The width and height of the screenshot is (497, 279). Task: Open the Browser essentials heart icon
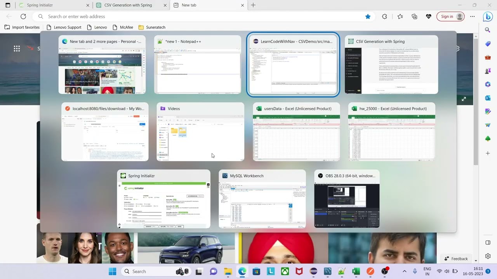(x=429, y=17)
